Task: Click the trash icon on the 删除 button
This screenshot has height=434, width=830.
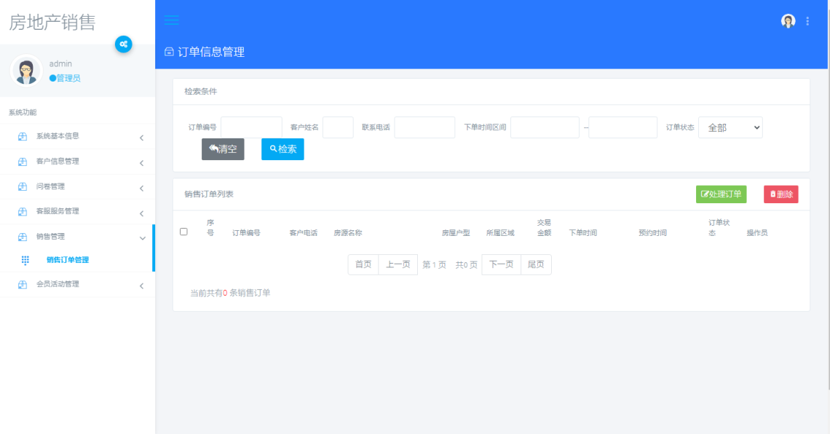Action: click(x=773, y=194)
